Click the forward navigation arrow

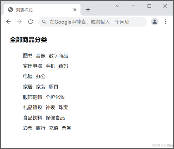[19, 22]
